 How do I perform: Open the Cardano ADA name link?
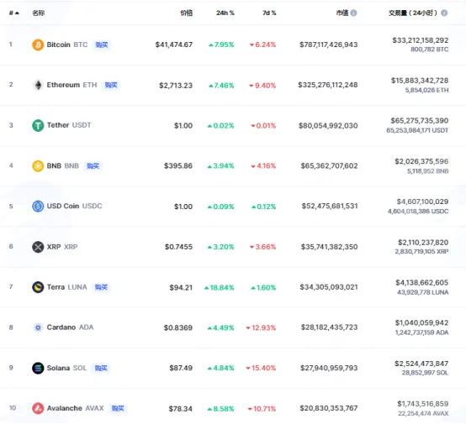70,327
